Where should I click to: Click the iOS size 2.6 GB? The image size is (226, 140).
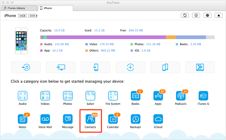pos(146,50)
